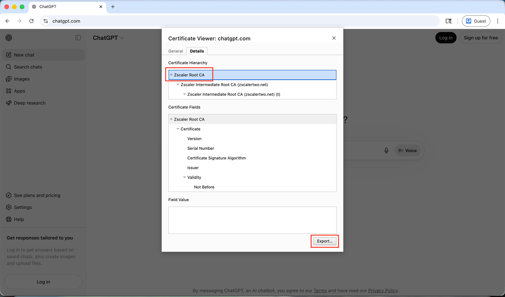Toggle triangle beside Zscaler Intermediate (t) entry
The image size is (505, 297).
coord(184,94)
